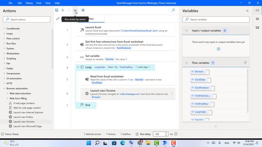Select the End step of the loop

click(86, 105)
